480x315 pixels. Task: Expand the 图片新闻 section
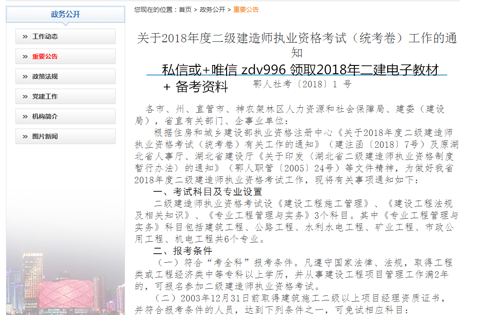coord(45,136)
